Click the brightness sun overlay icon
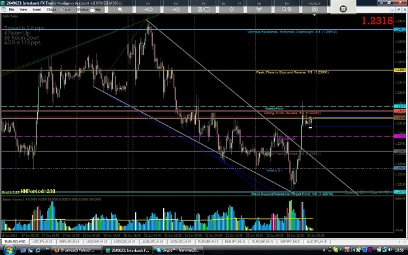The height and width of the screenshot is (255, 408). coord(231,10)
